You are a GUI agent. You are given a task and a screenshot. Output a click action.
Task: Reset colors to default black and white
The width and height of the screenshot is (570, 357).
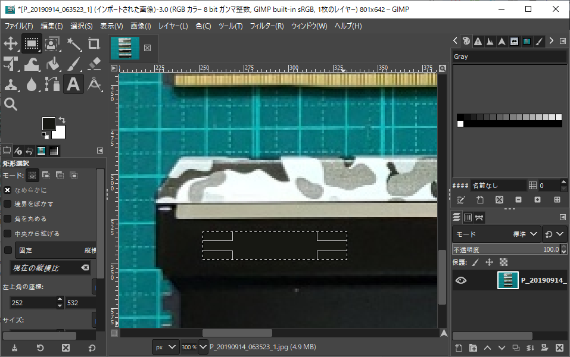coord(45,136)
